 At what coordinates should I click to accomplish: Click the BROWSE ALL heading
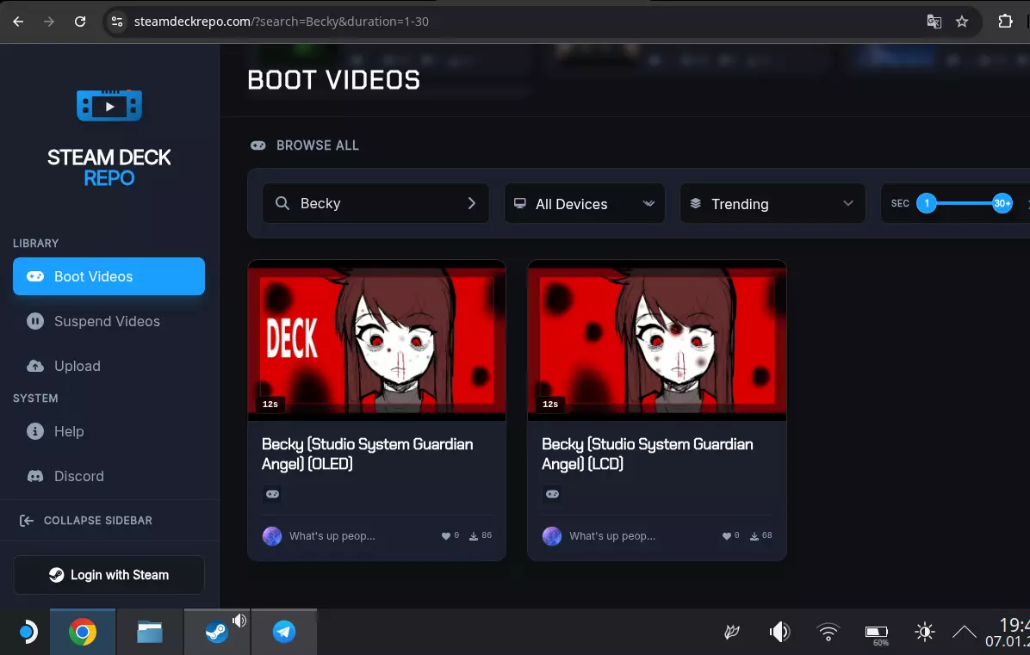[317, 145]
